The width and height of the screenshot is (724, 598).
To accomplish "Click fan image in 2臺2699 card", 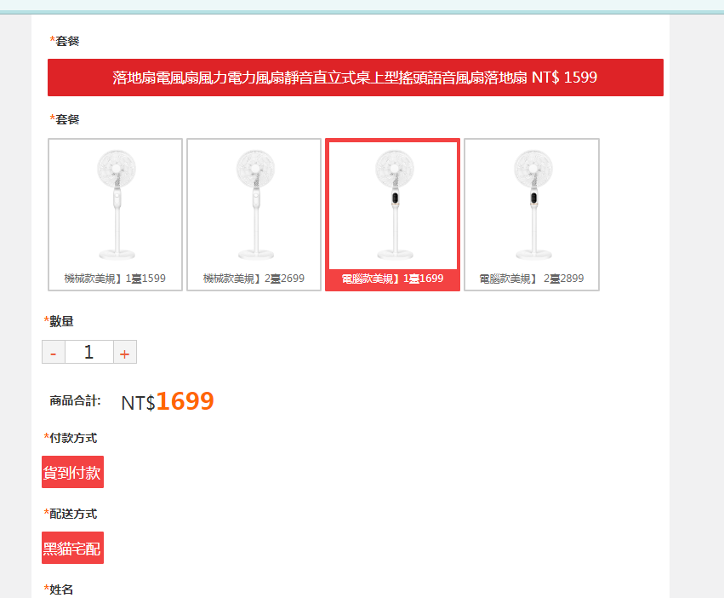I will 255,204.
